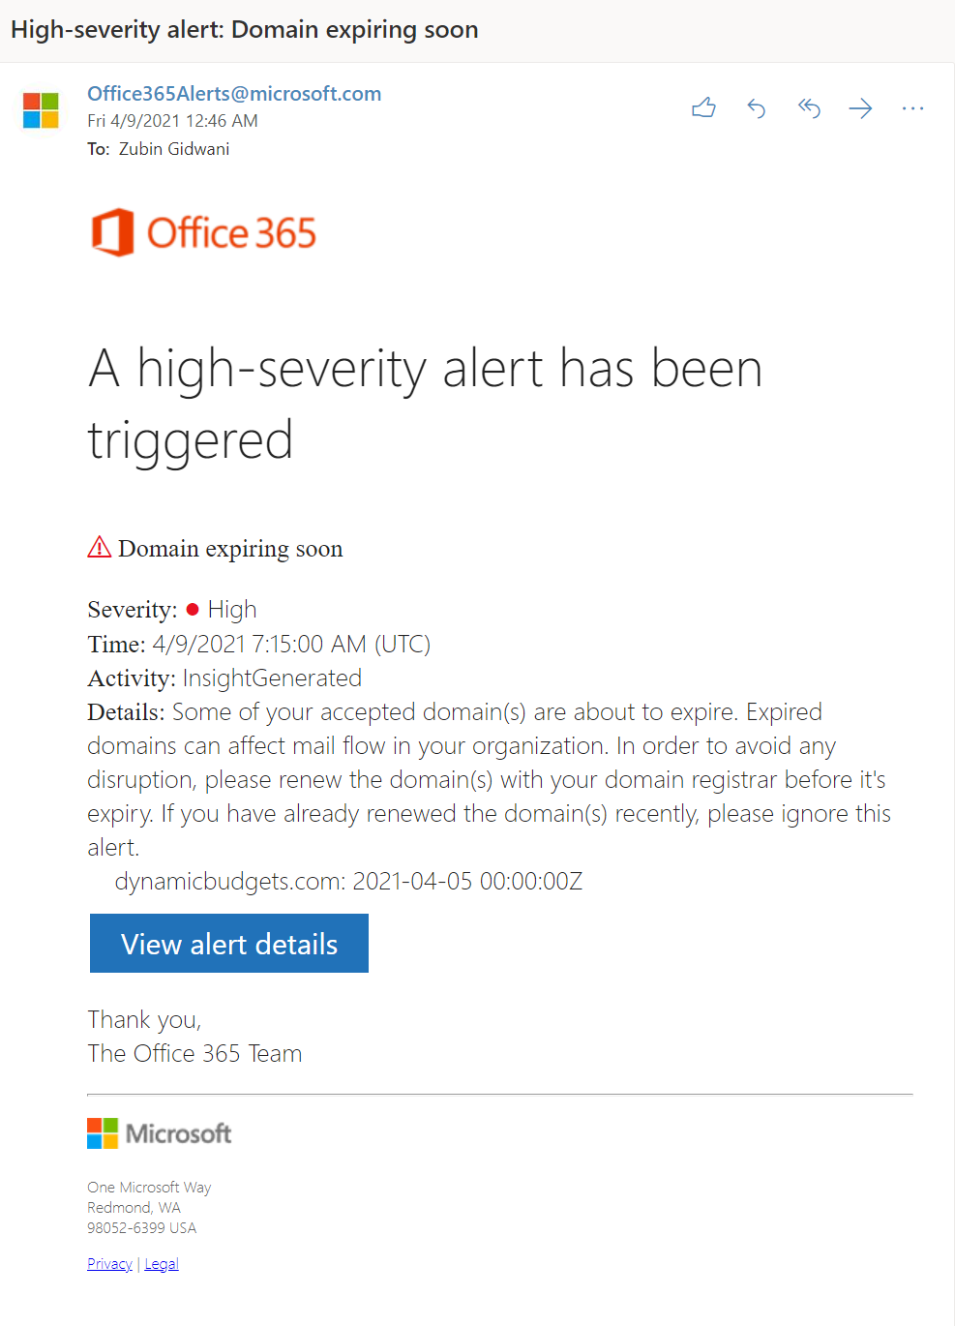Open sender Office365Alerts@microsoft.com address
The height and width of the screenshot is (1326, 955).
tap(234, 94)
